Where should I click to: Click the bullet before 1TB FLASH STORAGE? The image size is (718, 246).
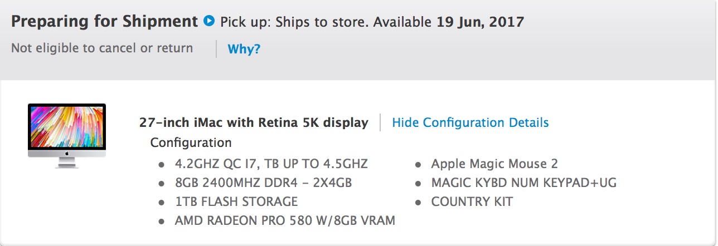162,202
